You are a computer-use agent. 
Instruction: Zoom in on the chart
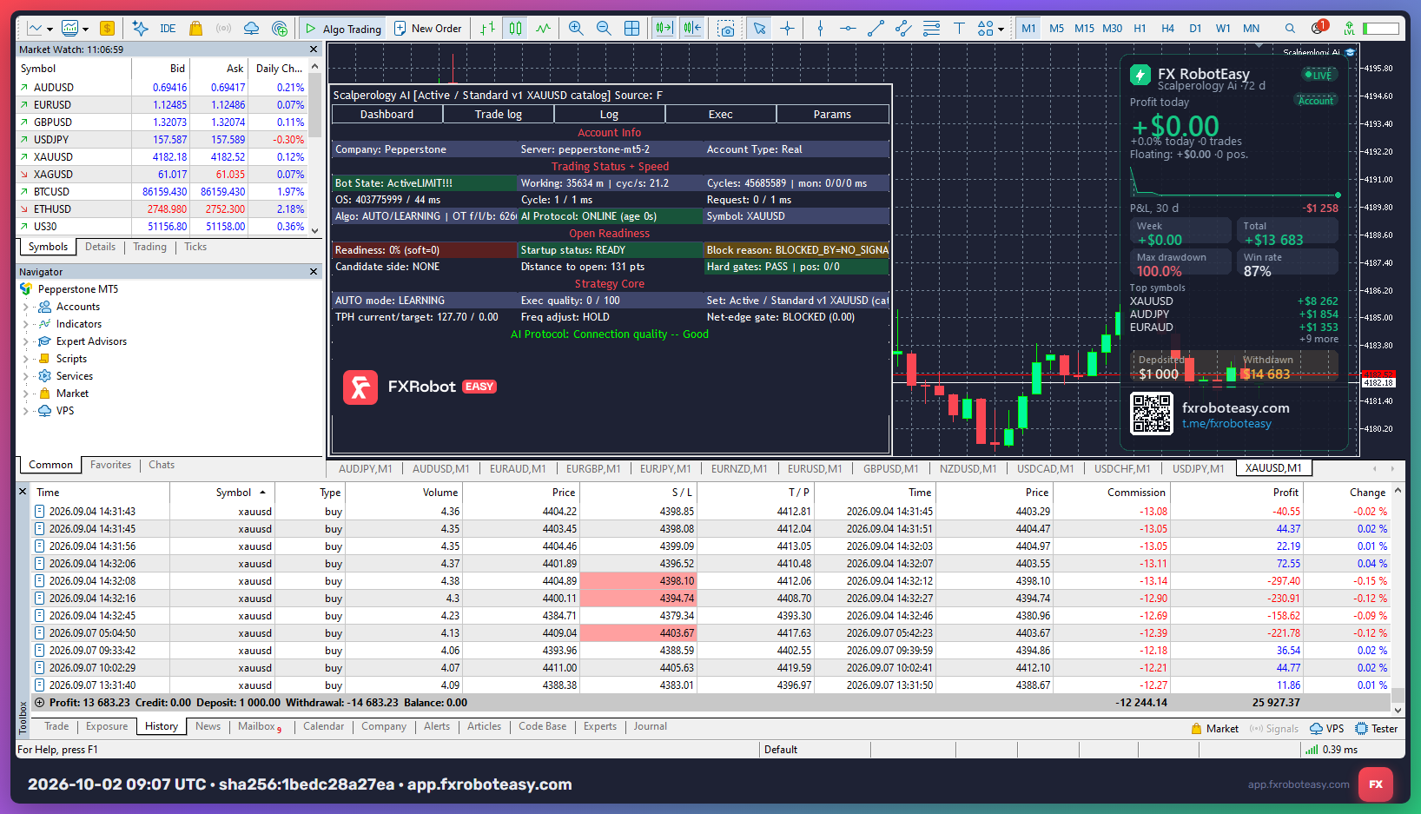tap(576, 29)
